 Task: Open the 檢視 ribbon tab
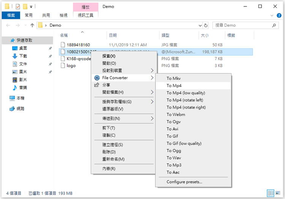[63, 16]
